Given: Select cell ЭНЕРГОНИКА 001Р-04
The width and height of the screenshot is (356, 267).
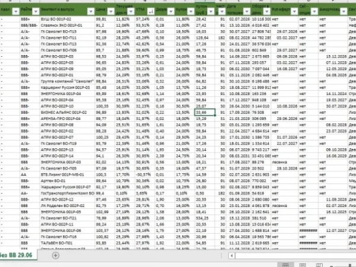Looking at the screenshot, I should click(x=67, y=94).
